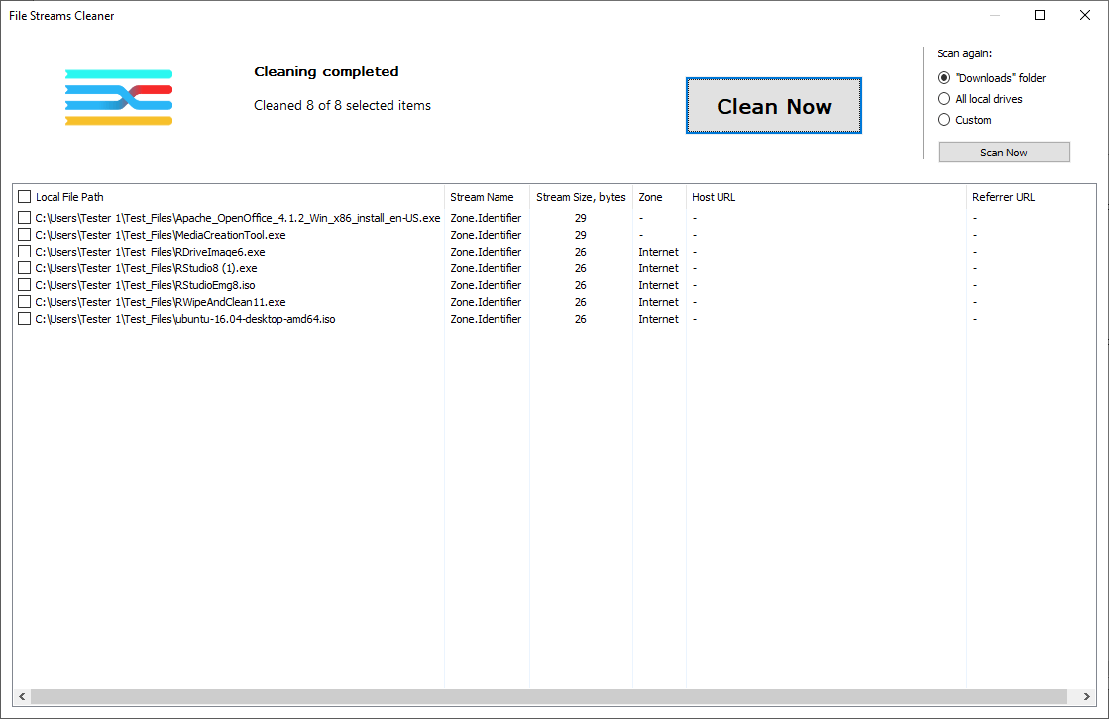Sort by the Host URL column header
Screen dimensions: 1109x719
click(x=827, y=197)
